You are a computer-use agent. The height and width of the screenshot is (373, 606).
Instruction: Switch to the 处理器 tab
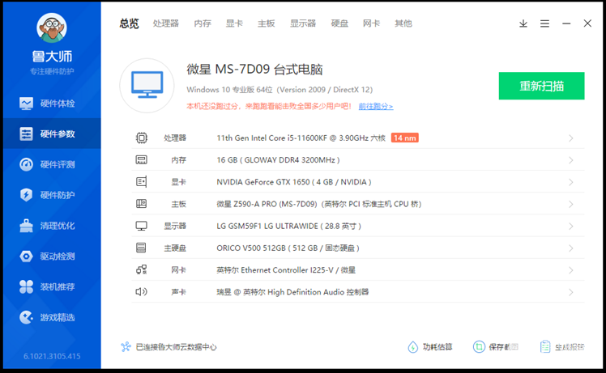[x=166, y=23]
